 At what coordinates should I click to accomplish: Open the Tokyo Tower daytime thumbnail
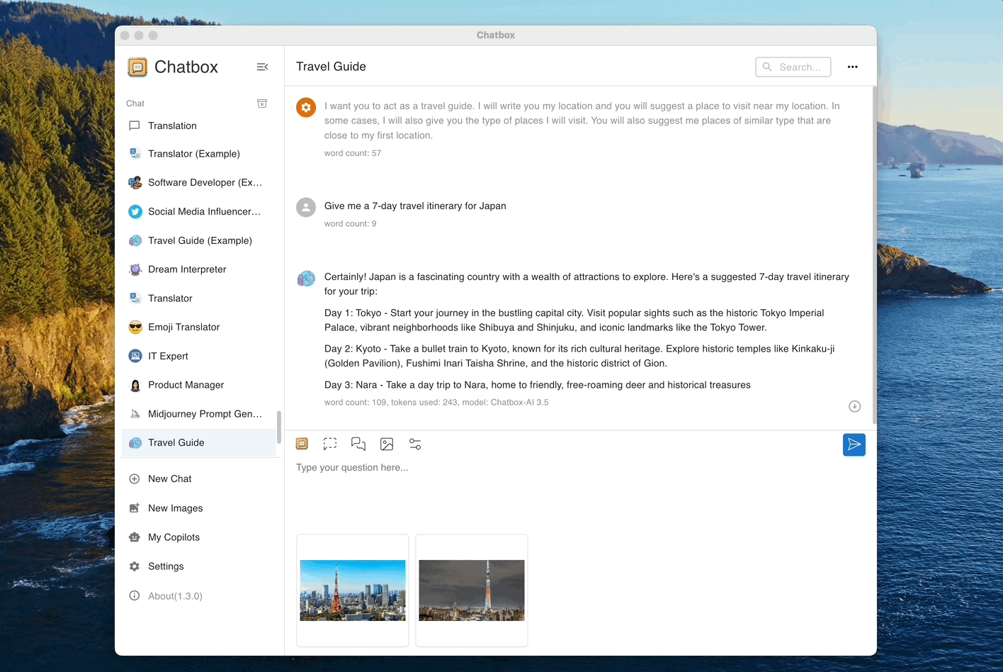coord(352,590)
